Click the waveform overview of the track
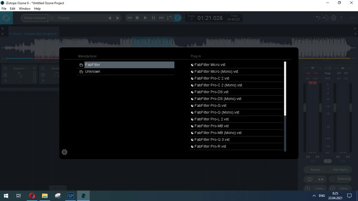Viewport: 358px width, 201px height. click(x=179, y=48)
